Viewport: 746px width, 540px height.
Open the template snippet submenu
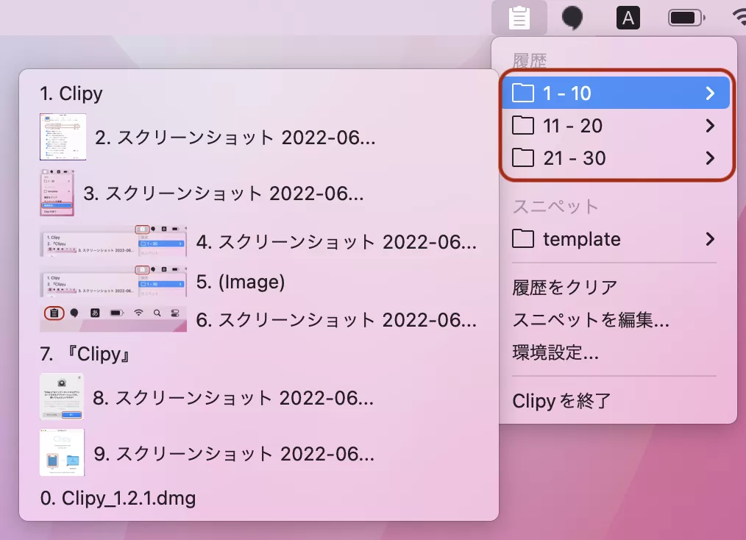pyautogui.click(x=616, y=239)
